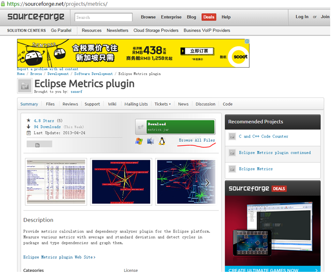Go to the Support tab

pos(92,104)
